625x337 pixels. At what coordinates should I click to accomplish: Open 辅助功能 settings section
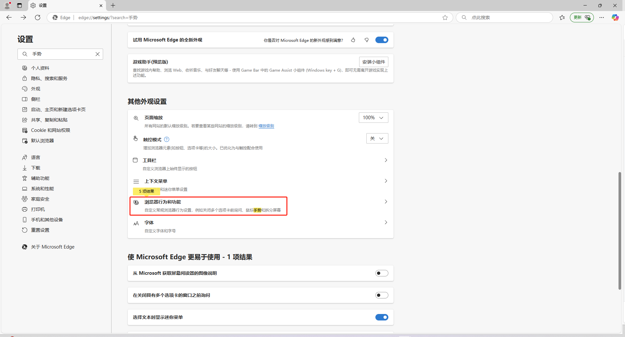point(40,178)
